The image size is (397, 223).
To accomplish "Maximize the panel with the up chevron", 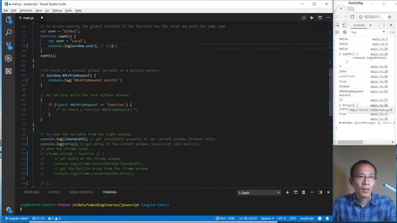I will (x=312, y=193).
